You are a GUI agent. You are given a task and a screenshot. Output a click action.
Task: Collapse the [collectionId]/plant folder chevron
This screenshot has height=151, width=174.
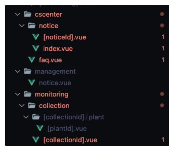(x=26, y=117)
